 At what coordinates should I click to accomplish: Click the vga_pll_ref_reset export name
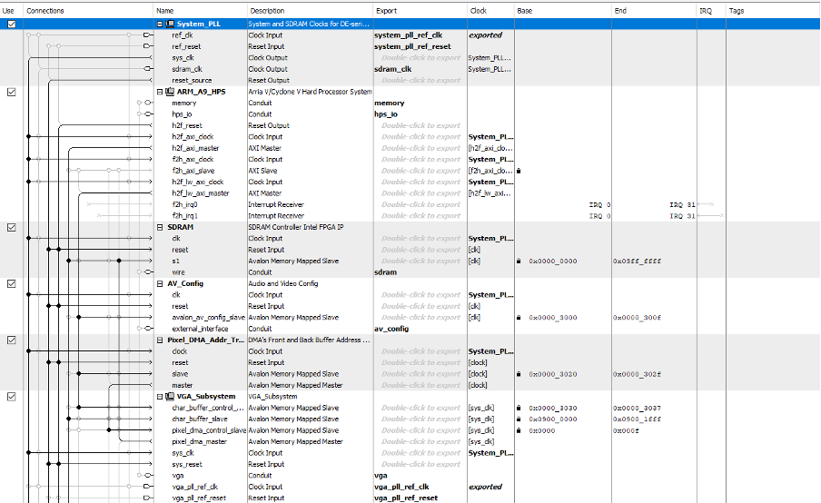pos(406,498)
